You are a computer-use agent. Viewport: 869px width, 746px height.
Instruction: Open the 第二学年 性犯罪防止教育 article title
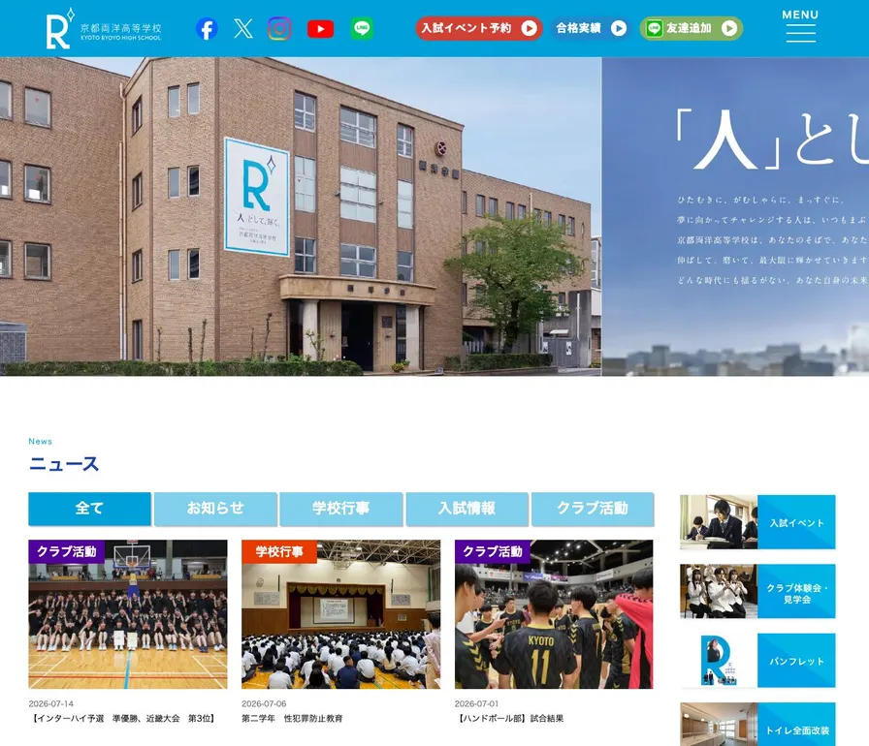(x=292, y=718)
